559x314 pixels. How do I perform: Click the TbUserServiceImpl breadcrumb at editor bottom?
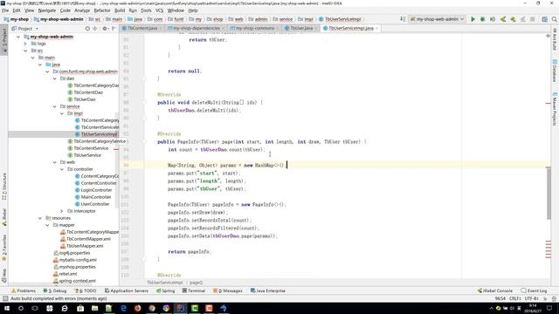tap(165, 283)
